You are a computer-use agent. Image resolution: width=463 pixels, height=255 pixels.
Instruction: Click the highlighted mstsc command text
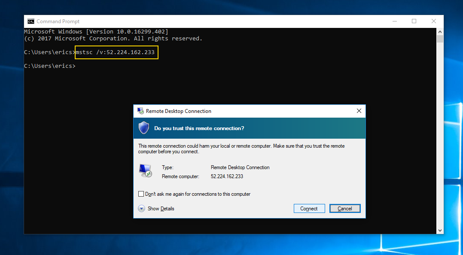(116, 52)
